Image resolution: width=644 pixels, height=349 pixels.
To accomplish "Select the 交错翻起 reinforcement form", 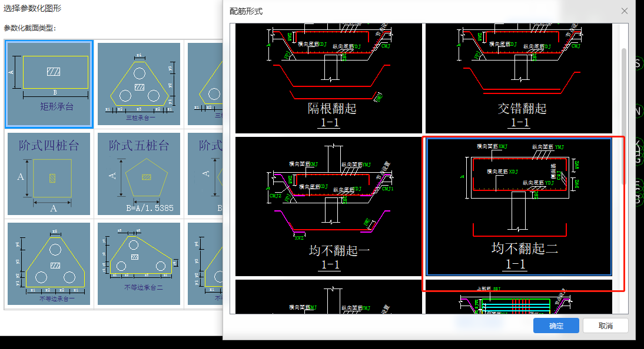I will 519,78.
